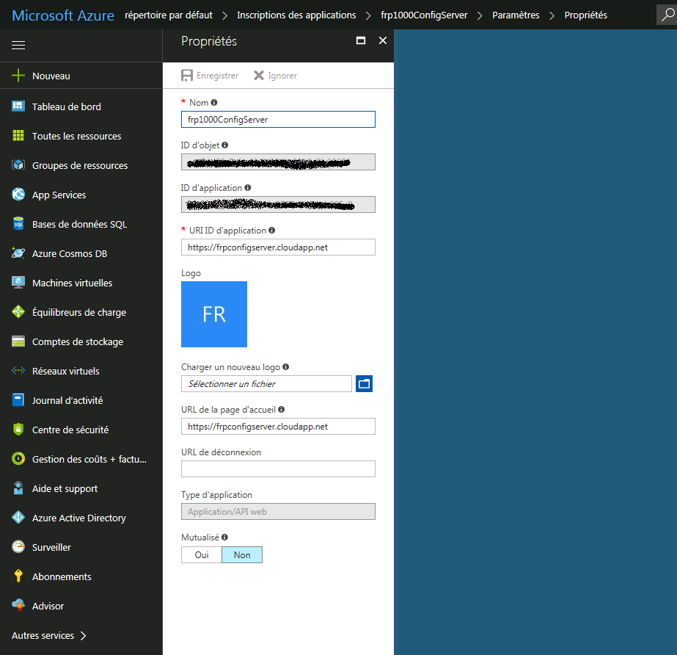
Task: Click the ID d'objet read-only field
Action: [x=278, y=162]
